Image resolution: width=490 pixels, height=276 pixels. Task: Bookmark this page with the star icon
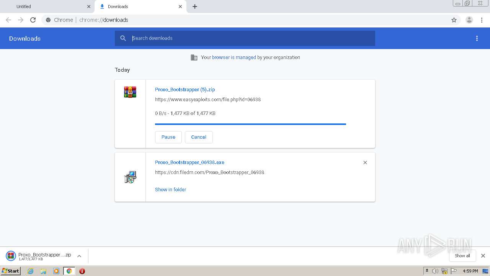tap(454, 20)
